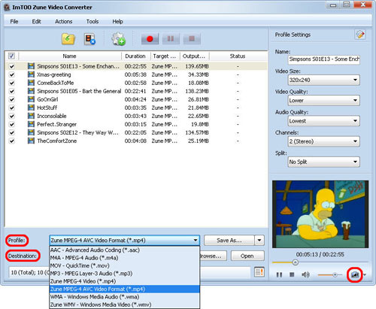This screenshot has height=309, width=376.
Task: Uncheck the TheComfortZone checkbox
Action: pyautogui.click(x=11, y=141)
